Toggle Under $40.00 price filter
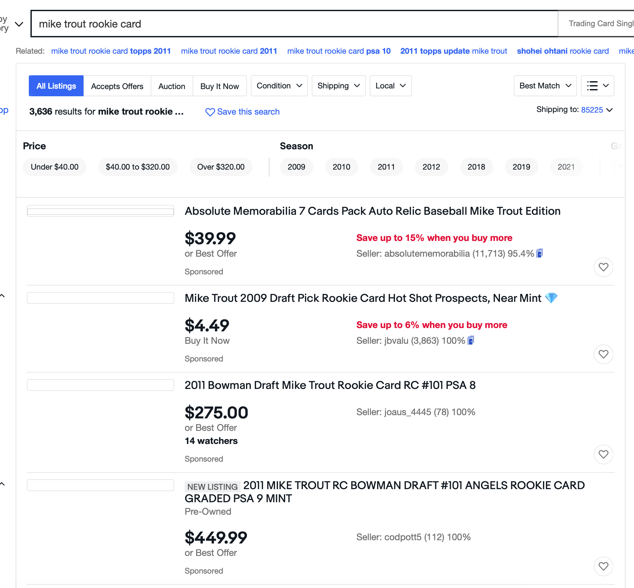 point(55,167)
